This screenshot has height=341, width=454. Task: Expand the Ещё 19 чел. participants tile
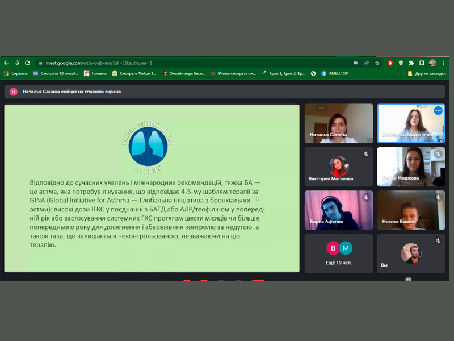[339, 253]
